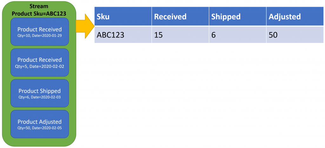Click the Adjusted value 50 cell

[295, 35]
